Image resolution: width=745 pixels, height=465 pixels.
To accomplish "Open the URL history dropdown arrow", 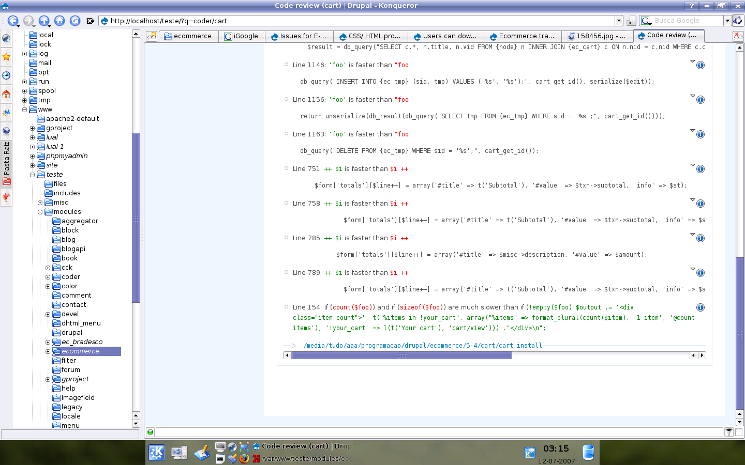I will [618, 21].
